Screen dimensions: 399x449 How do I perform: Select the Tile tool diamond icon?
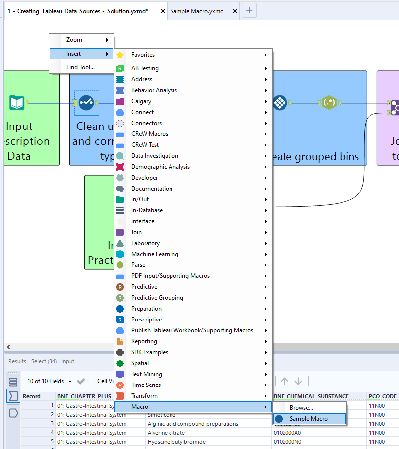280,103
